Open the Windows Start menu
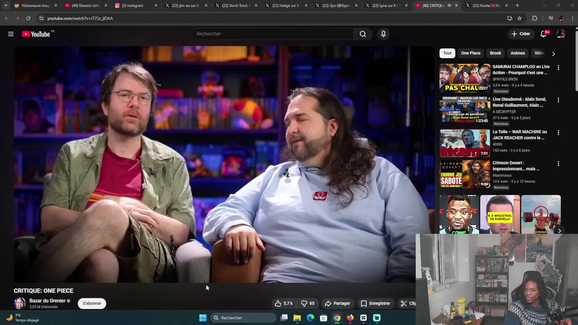This screenshot has height=325, width=578. click(x=203, y=318)
